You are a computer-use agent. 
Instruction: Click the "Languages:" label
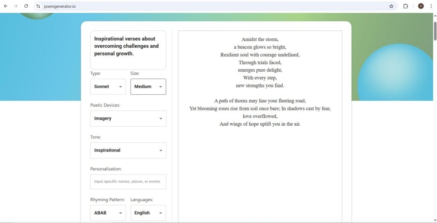tap(142, 200)
